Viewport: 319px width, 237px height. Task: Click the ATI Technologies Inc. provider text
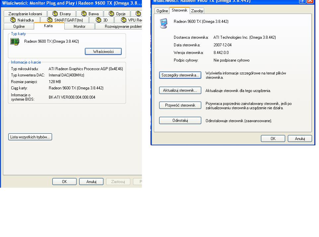[244, 37]
